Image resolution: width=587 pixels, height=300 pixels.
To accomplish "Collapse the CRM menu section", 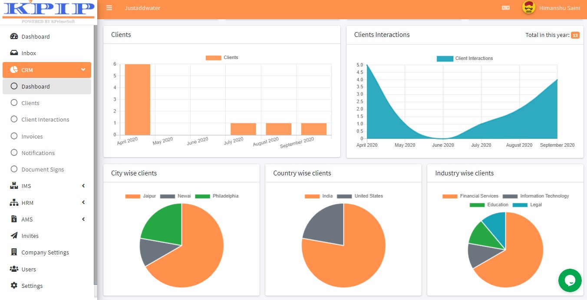I will click(x=47, y=70).
